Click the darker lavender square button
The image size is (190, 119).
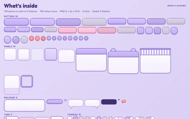(x=157, y=31)
